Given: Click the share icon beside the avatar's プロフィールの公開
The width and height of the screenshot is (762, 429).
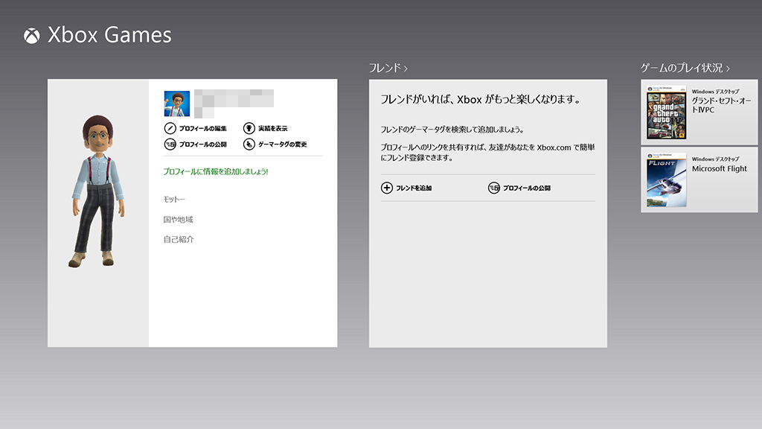Looking at the screenshot, I should (170, 144).
